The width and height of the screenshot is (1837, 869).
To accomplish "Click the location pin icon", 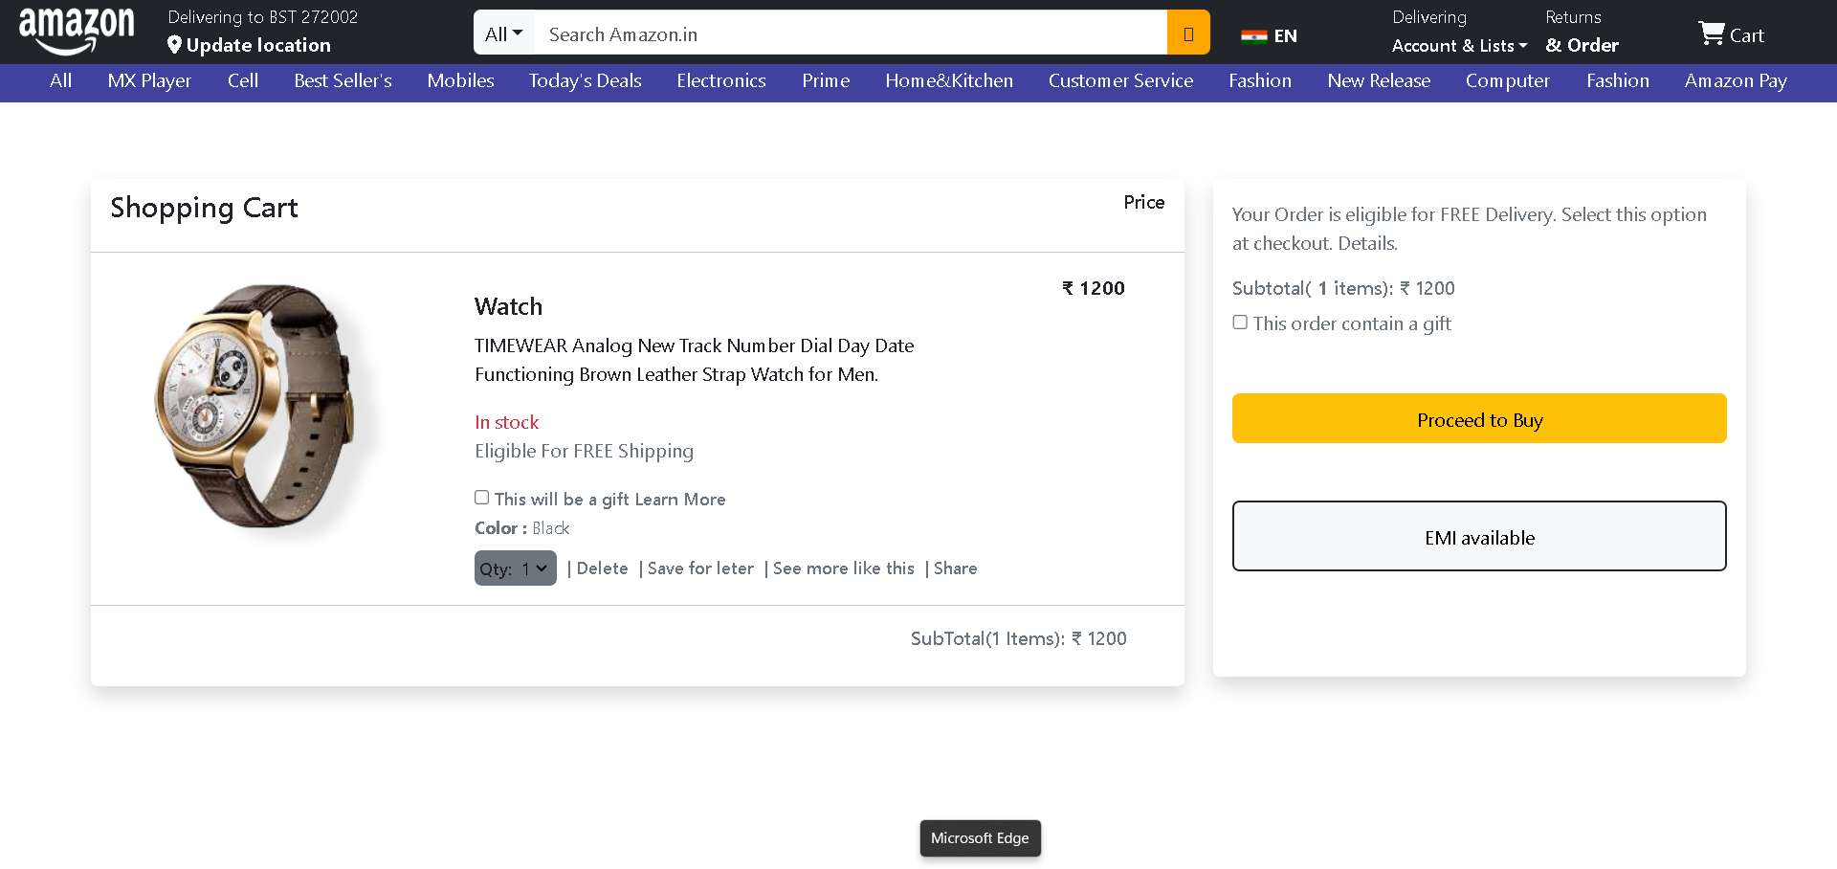I will click(x=174, y=45).
